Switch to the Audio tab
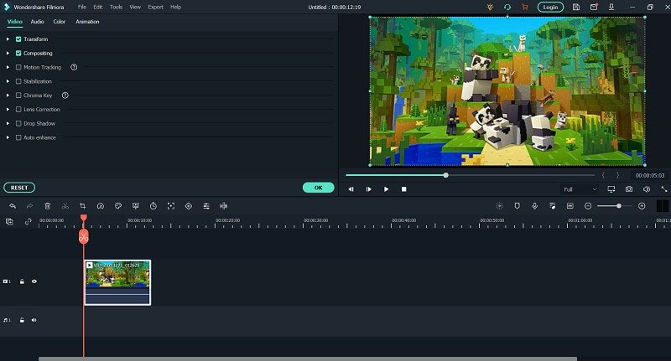The height and width of the screenshot is (361, 671). point(37,22)
